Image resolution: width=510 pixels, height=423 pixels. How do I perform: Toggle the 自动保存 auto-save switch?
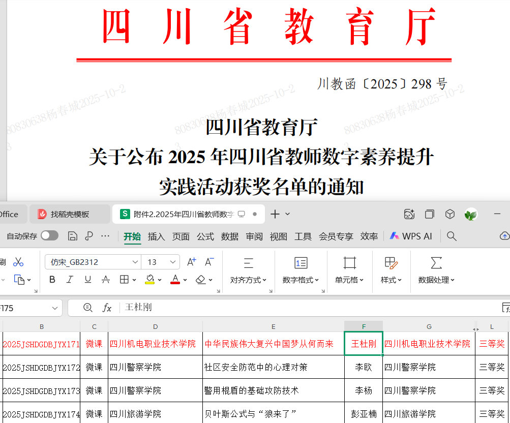click(x=49, y=235)
